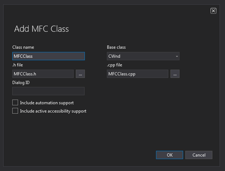225x171 pixels.
Task: Confirm with the OK button
Action: tap(169, 155)
